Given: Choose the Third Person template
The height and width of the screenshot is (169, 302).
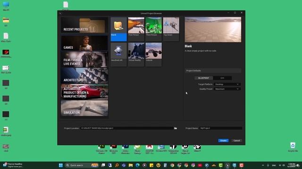Looking at the screenshot, I should tap(153, 29).
